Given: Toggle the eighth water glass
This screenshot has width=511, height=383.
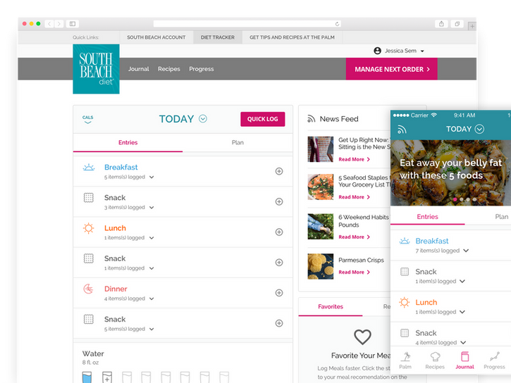Looking at the screenshot, I should pos(224,377).
